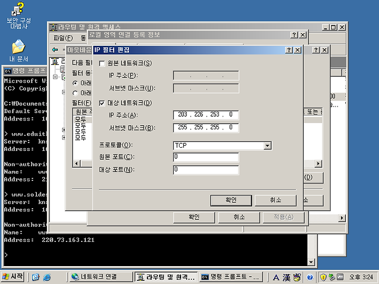379x284 pixels.
Task: Click the IME pad icon in language bar
Action: (x=297, y=277)
